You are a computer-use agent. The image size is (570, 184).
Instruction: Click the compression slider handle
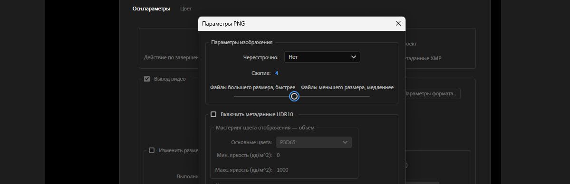click(x=294, y=96)
